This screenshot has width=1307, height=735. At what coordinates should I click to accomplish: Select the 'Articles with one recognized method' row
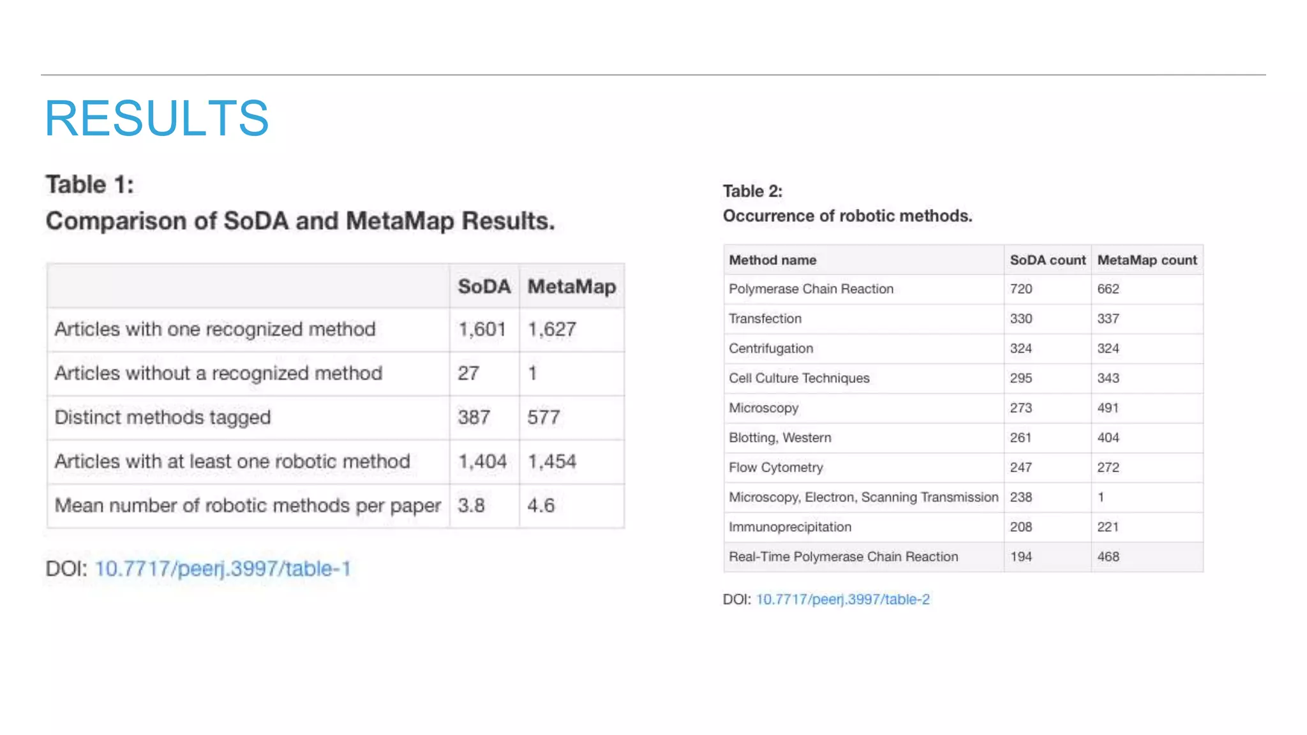point(215,329)
